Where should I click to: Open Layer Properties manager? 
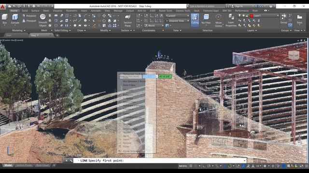(231, 20)
